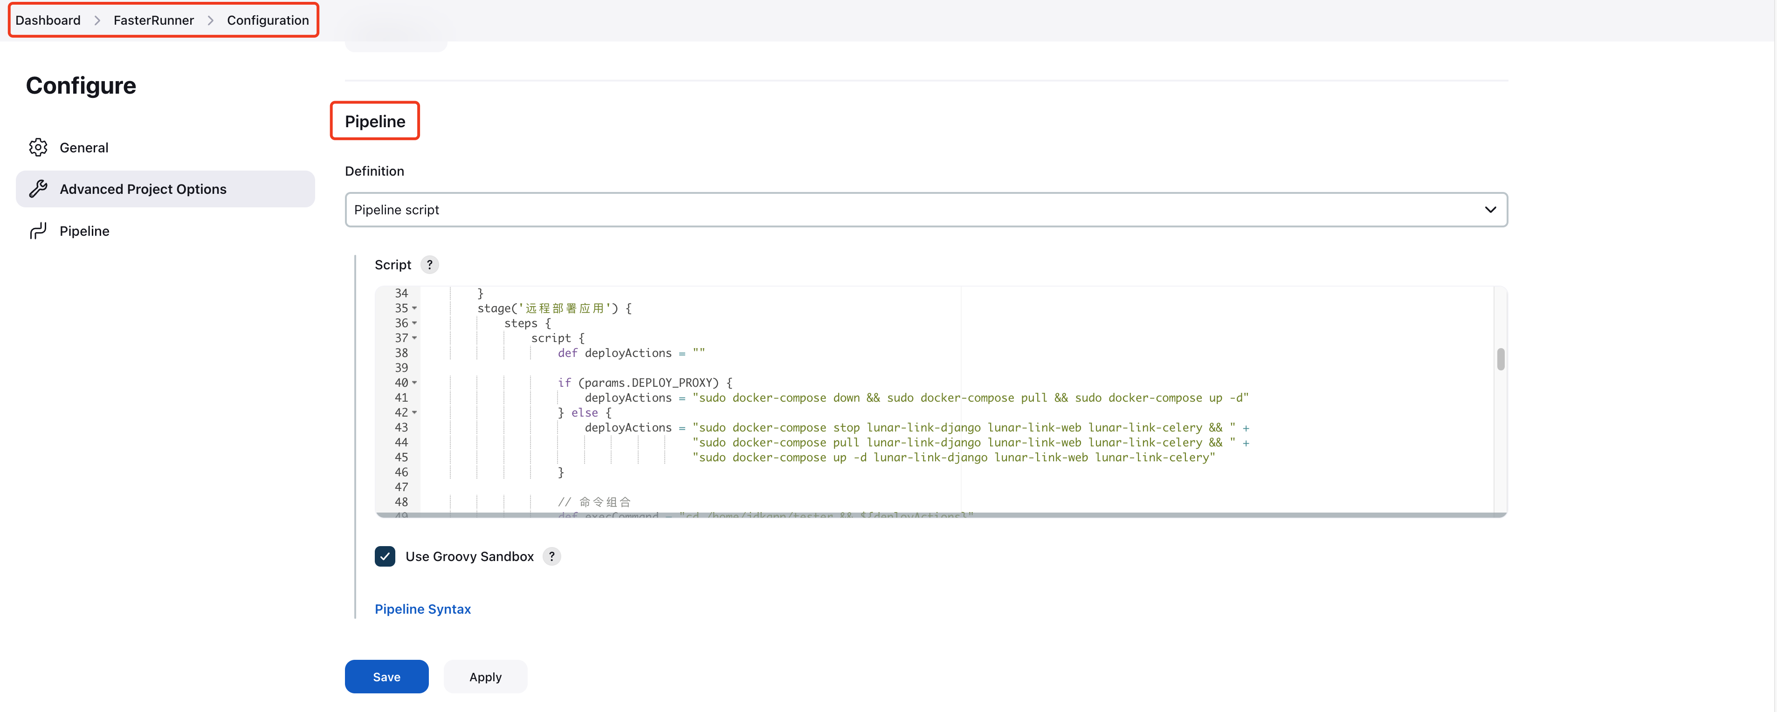Fold the else block at line 42
Viewport: 1777px width, 712px height.
coord(414,412)
